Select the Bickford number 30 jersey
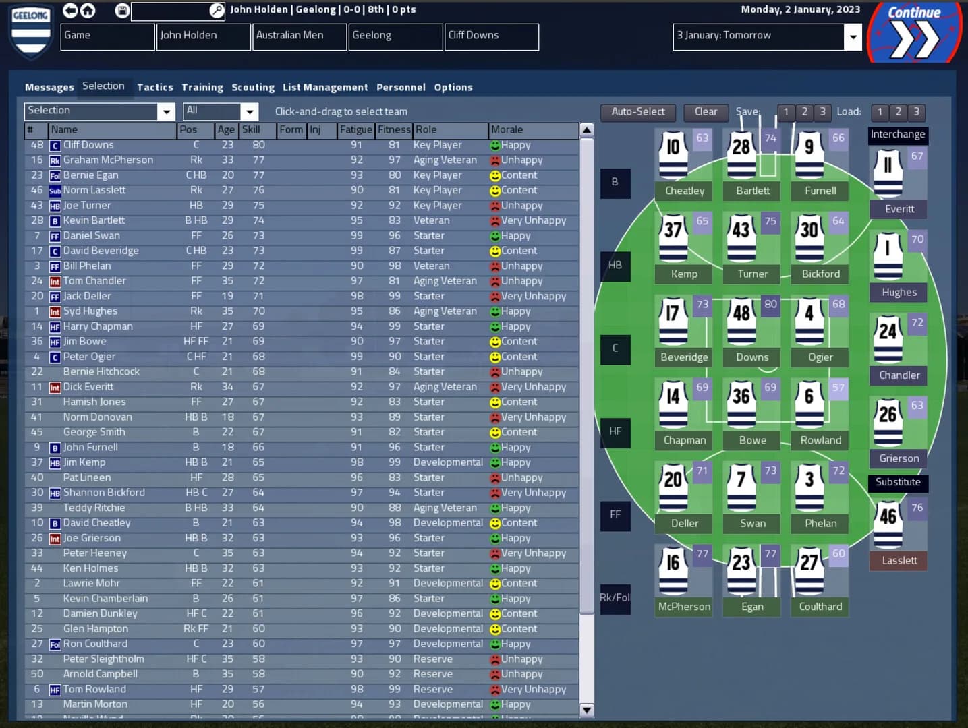 809,238
